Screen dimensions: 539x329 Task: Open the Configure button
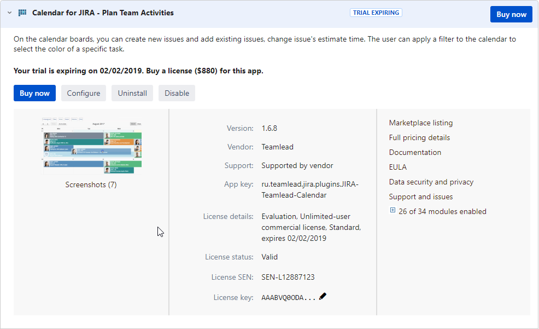pos(84,93)
